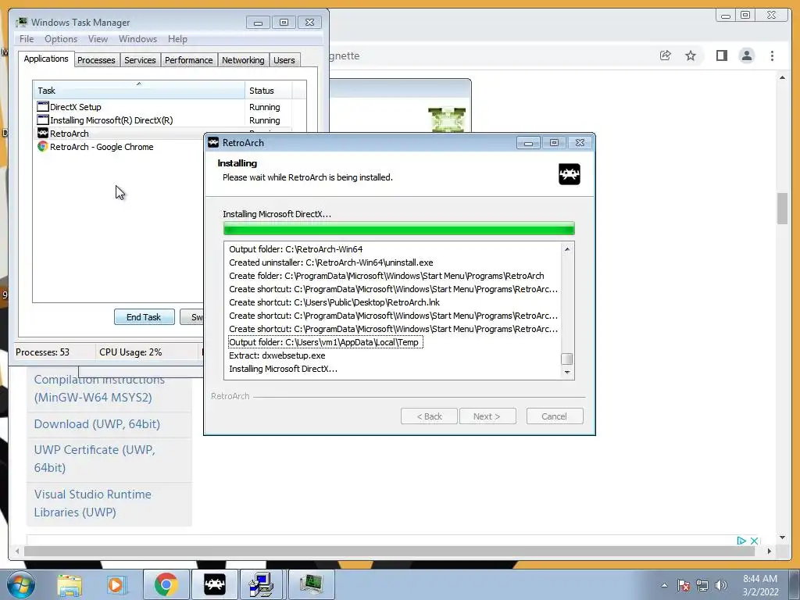Screen dimensions: 800x600
Task: Switch to RetroArch installer taskbar icon
Action: [215, 584]
